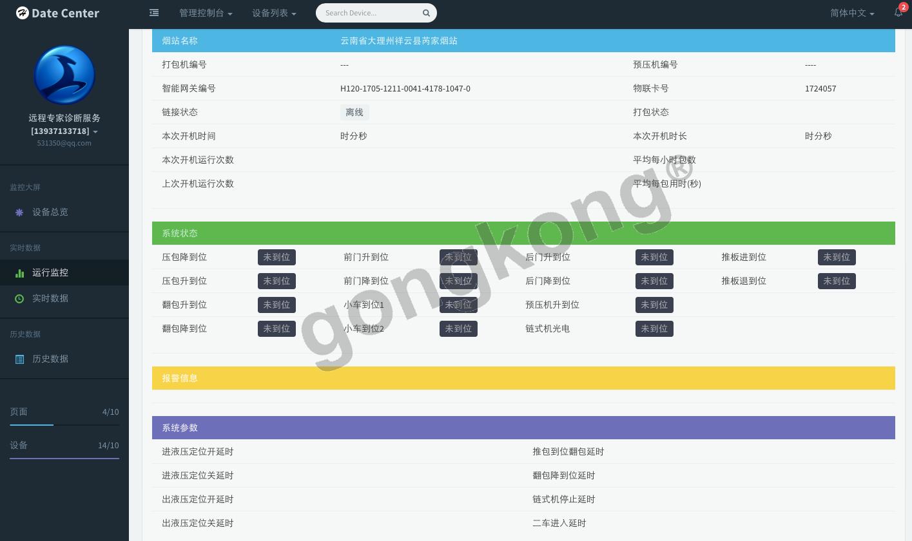Click 未到位 badge for 前门升到位
The image size is (912, 541).
(x=458, y=257)
